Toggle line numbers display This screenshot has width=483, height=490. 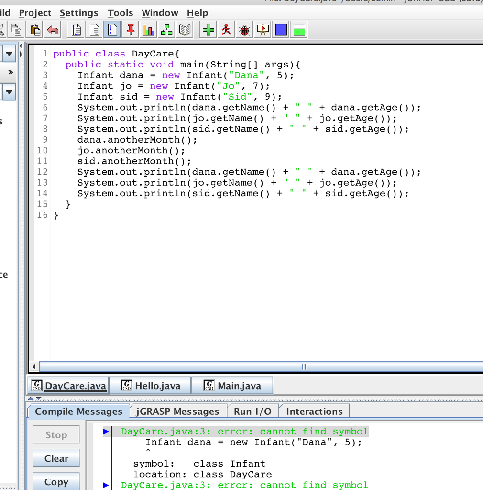(112, 31)
